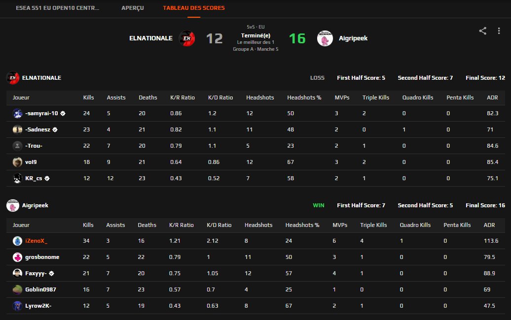The width and height of the screenshot is (511, 320).
Task: Click the Aigripeek team logo
Action: coord(325,38)
